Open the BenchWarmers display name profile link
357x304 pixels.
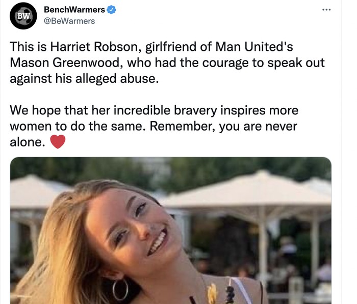click(x=74, y=10)
